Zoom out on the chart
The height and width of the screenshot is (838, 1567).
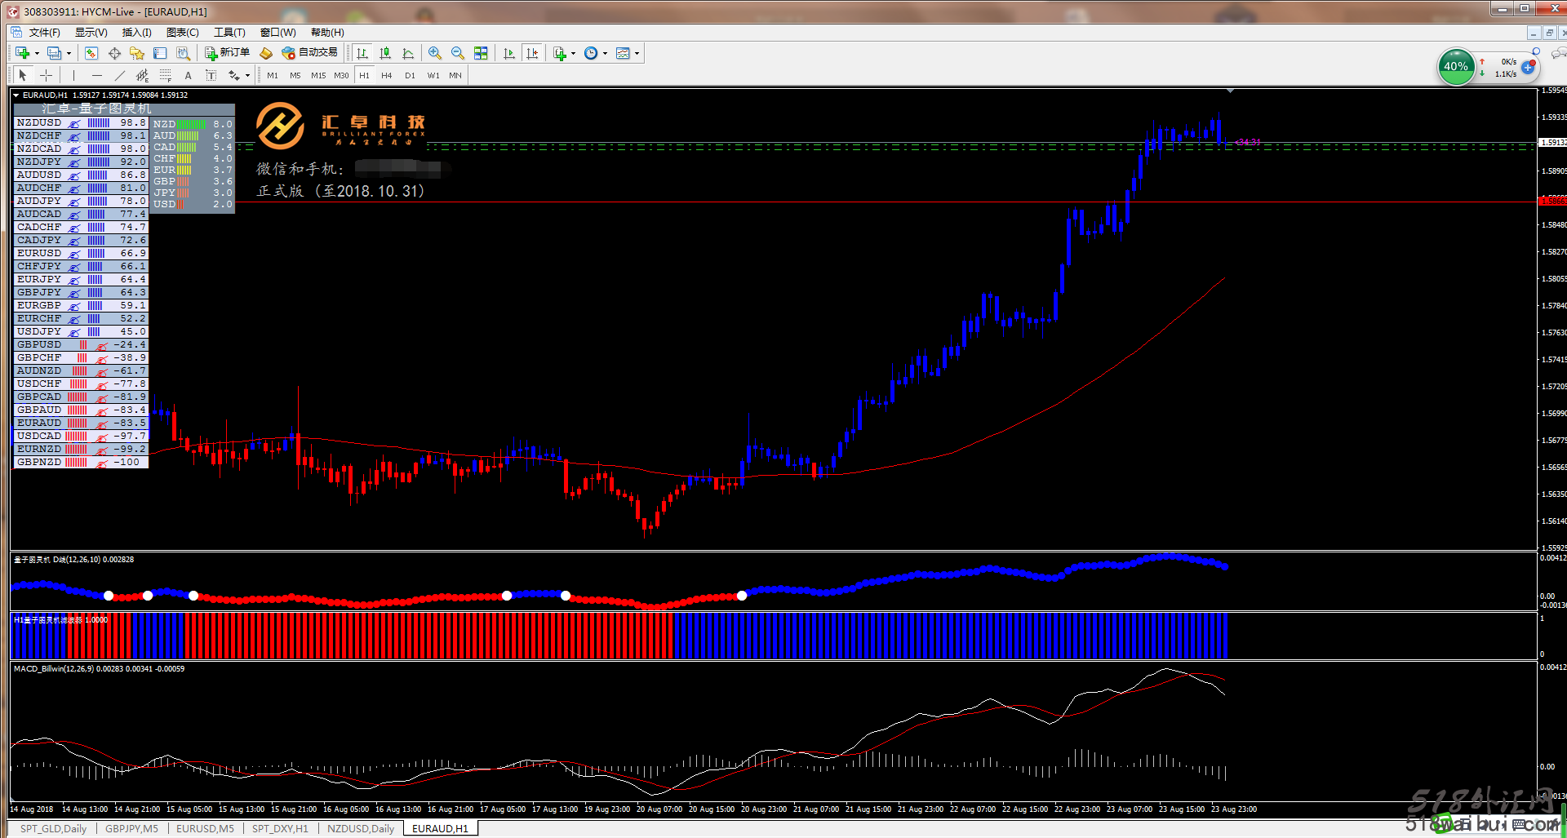coord(458,53)
